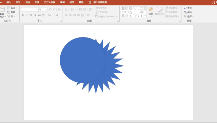The image size is (217, 123).
Task: Open the numbering list dropdown arrow
Action: [76, 9]
